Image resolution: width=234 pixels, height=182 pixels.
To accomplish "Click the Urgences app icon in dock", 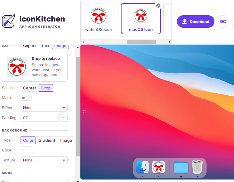I will (x=159, y=167).
